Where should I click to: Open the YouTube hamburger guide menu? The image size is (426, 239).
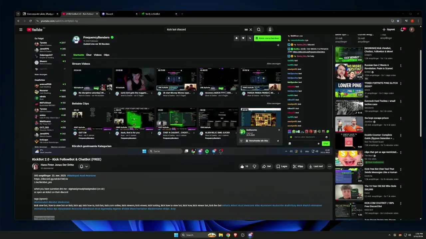pos(21,30)
